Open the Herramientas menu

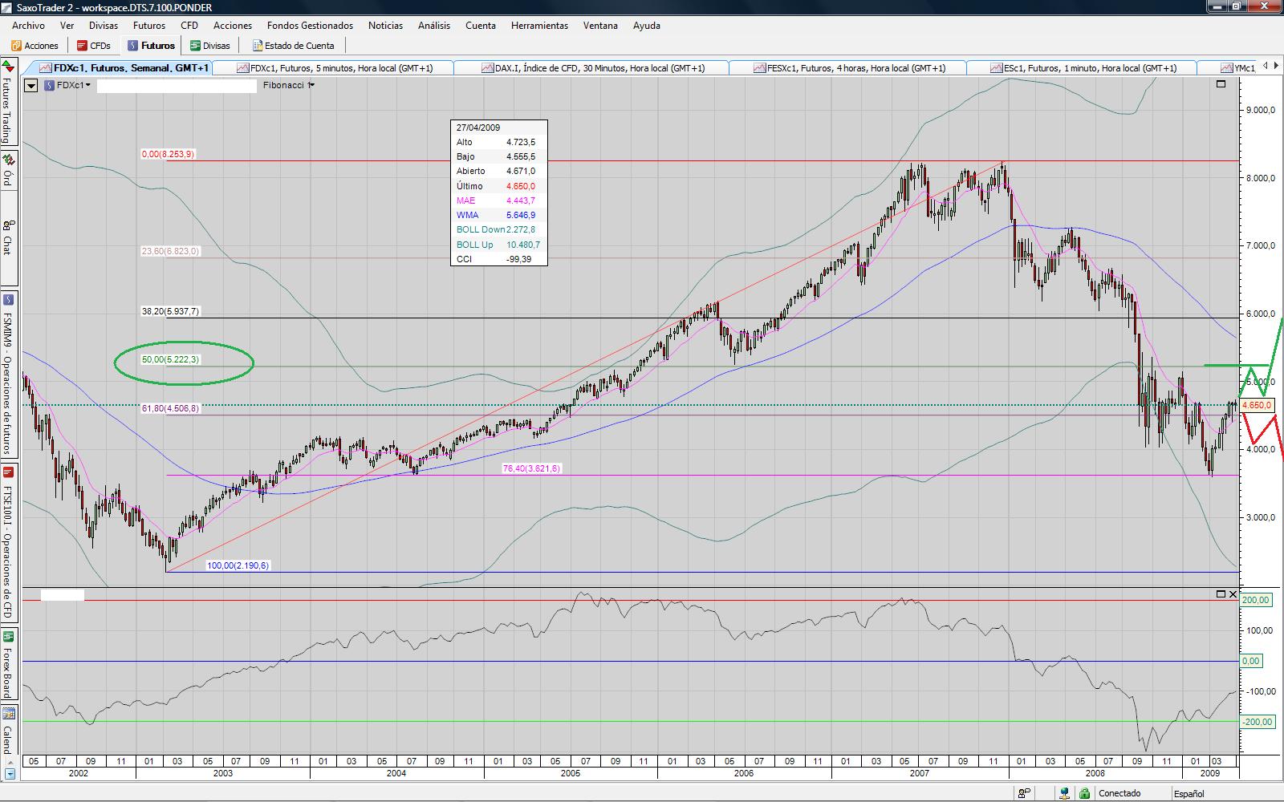pyautogui.click(x=539, y=26)
